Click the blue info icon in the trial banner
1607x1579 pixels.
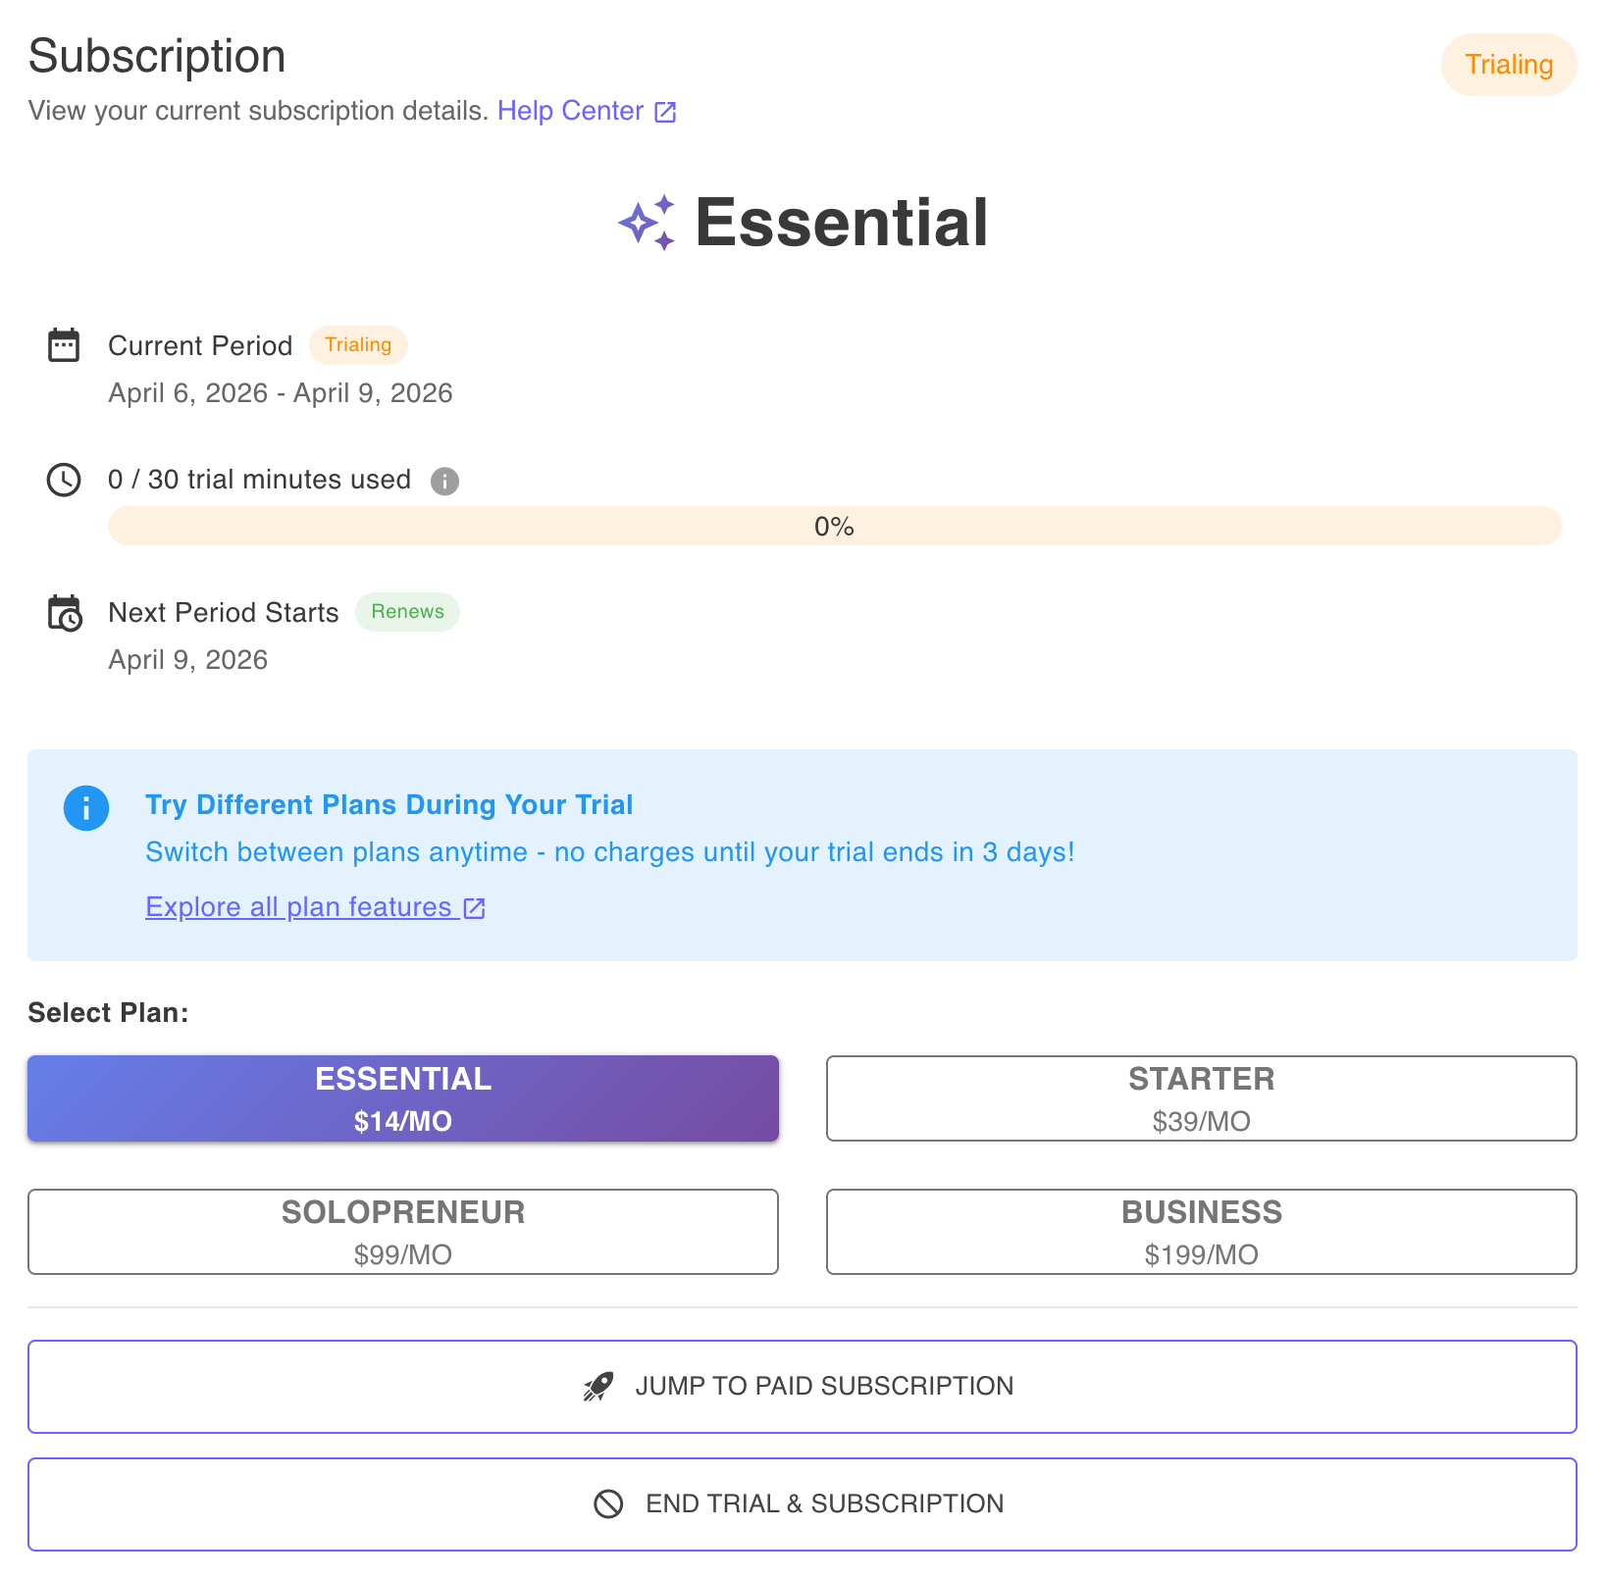coord(86,807)
